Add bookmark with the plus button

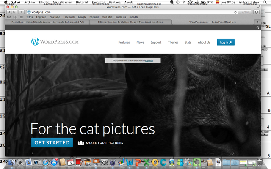22,12
